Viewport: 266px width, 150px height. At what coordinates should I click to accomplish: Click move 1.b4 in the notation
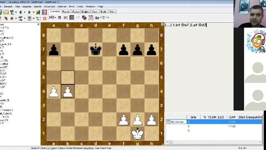(176, 25)
